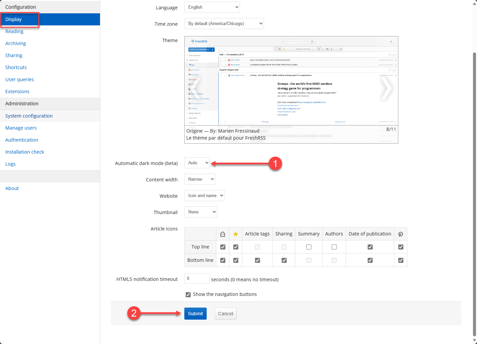Open the Content width dropdown
Image resolution: width=477 pixels, height=344 pixels.
pyautogui.click(x=200, y=179)
